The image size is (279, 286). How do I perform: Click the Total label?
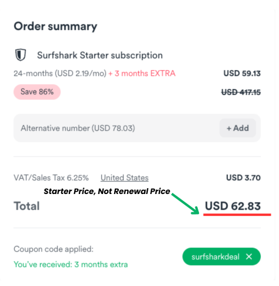pyautogui.click(x=26, y=206)
